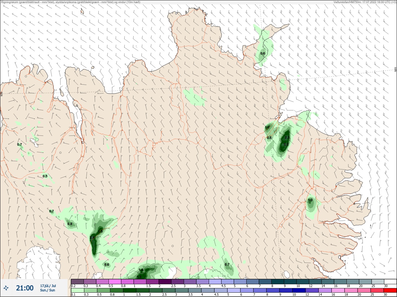Click the '0.1' label starting the bottom legend row

(73, 295)
